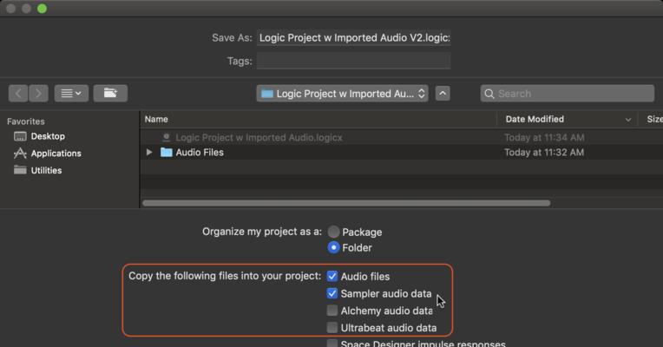Create a new folder with the folder icon
This screenshot has width=663, height=347.
110,94
